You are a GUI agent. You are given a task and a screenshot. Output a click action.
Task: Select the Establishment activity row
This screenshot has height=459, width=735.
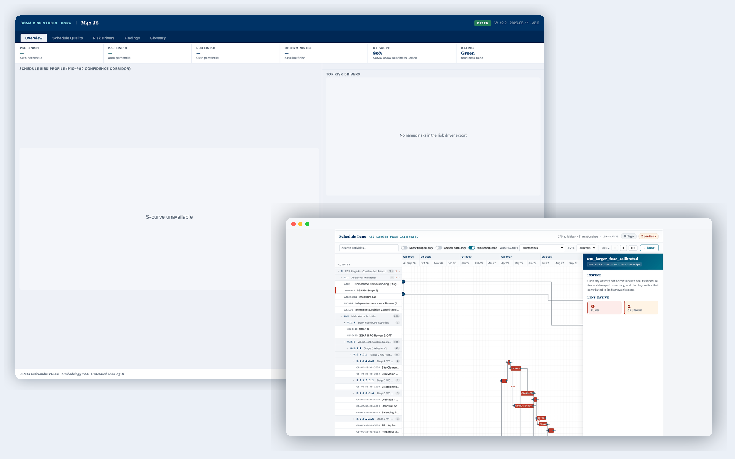coord(368,387)
